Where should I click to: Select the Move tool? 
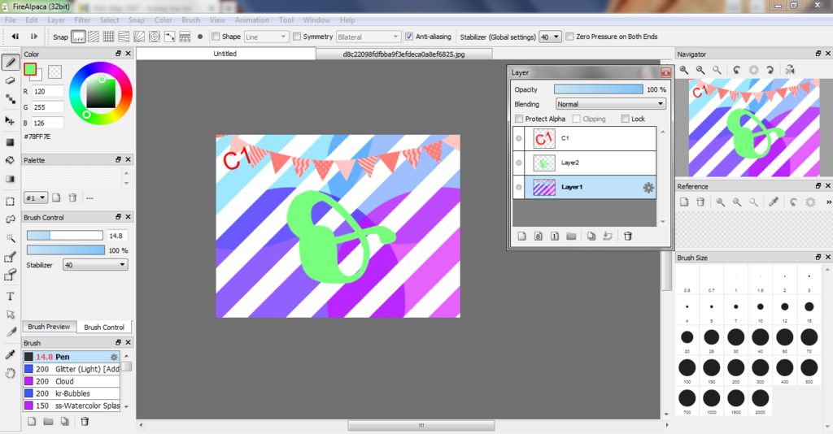pyautogui.click(x=10, y=120)
